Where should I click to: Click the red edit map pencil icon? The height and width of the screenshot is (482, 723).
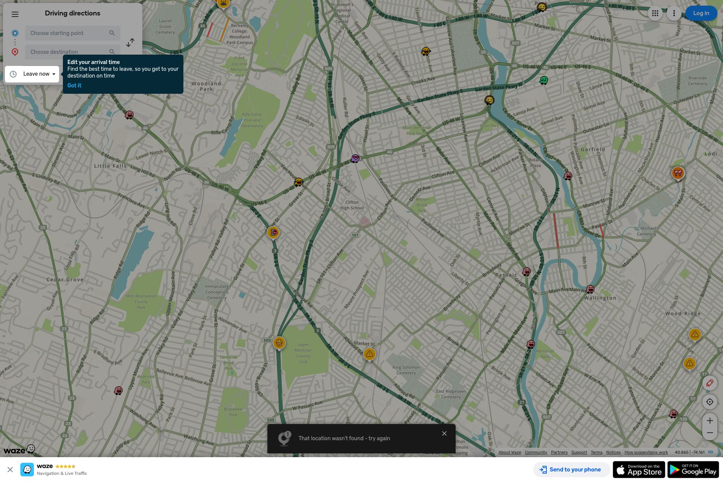(709, 383)
